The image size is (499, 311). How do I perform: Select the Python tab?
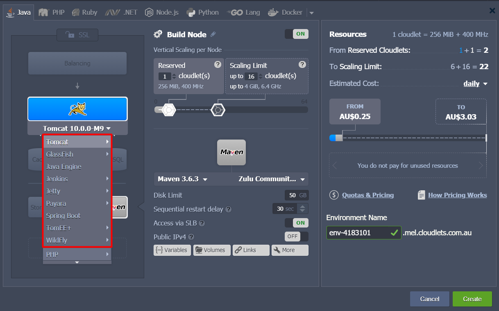pos(203,12)
